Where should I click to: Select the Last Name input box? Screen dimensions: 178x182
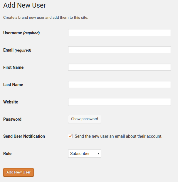click(x=119, y=84)
